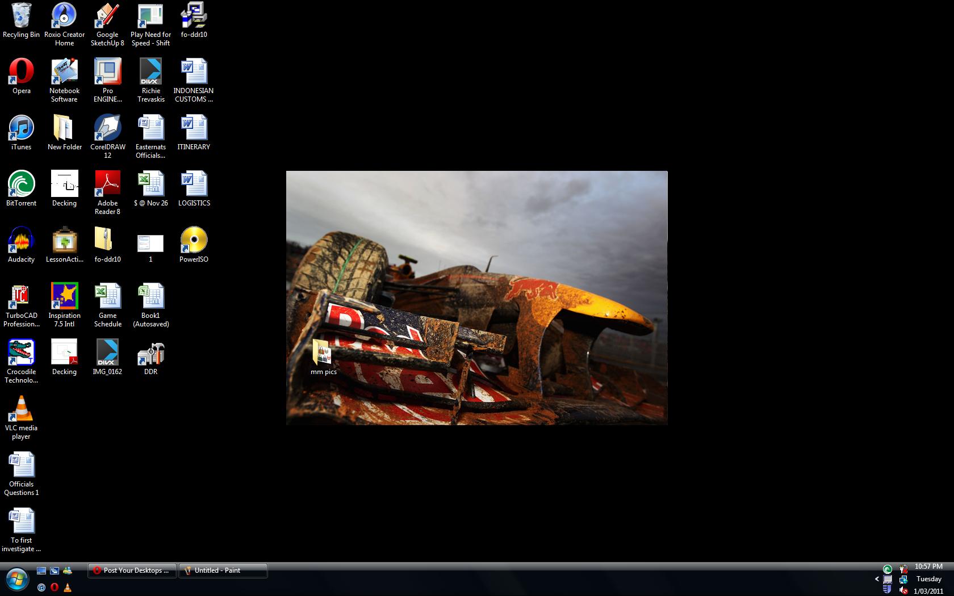This screenshot has height=596, width=954.
Task: Select the Game Schedule Excel file
Action: pos(107,305)
